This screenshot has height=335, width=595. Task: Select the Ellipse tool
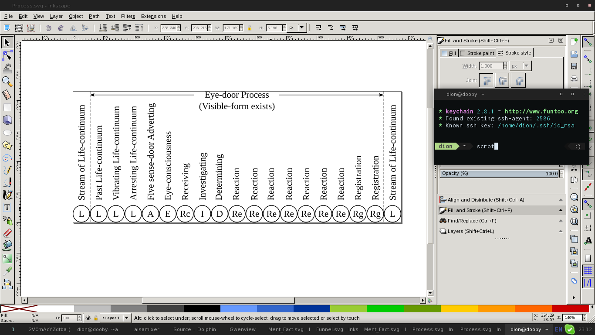pyautogui.click(x=7, y=132)
